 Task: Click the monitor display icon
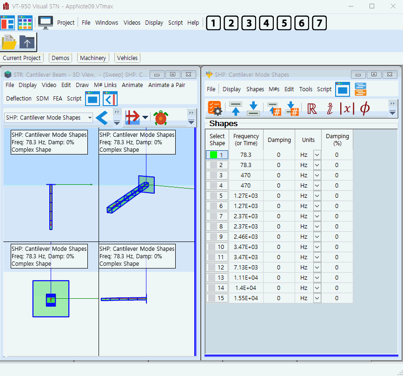[46, 23]
